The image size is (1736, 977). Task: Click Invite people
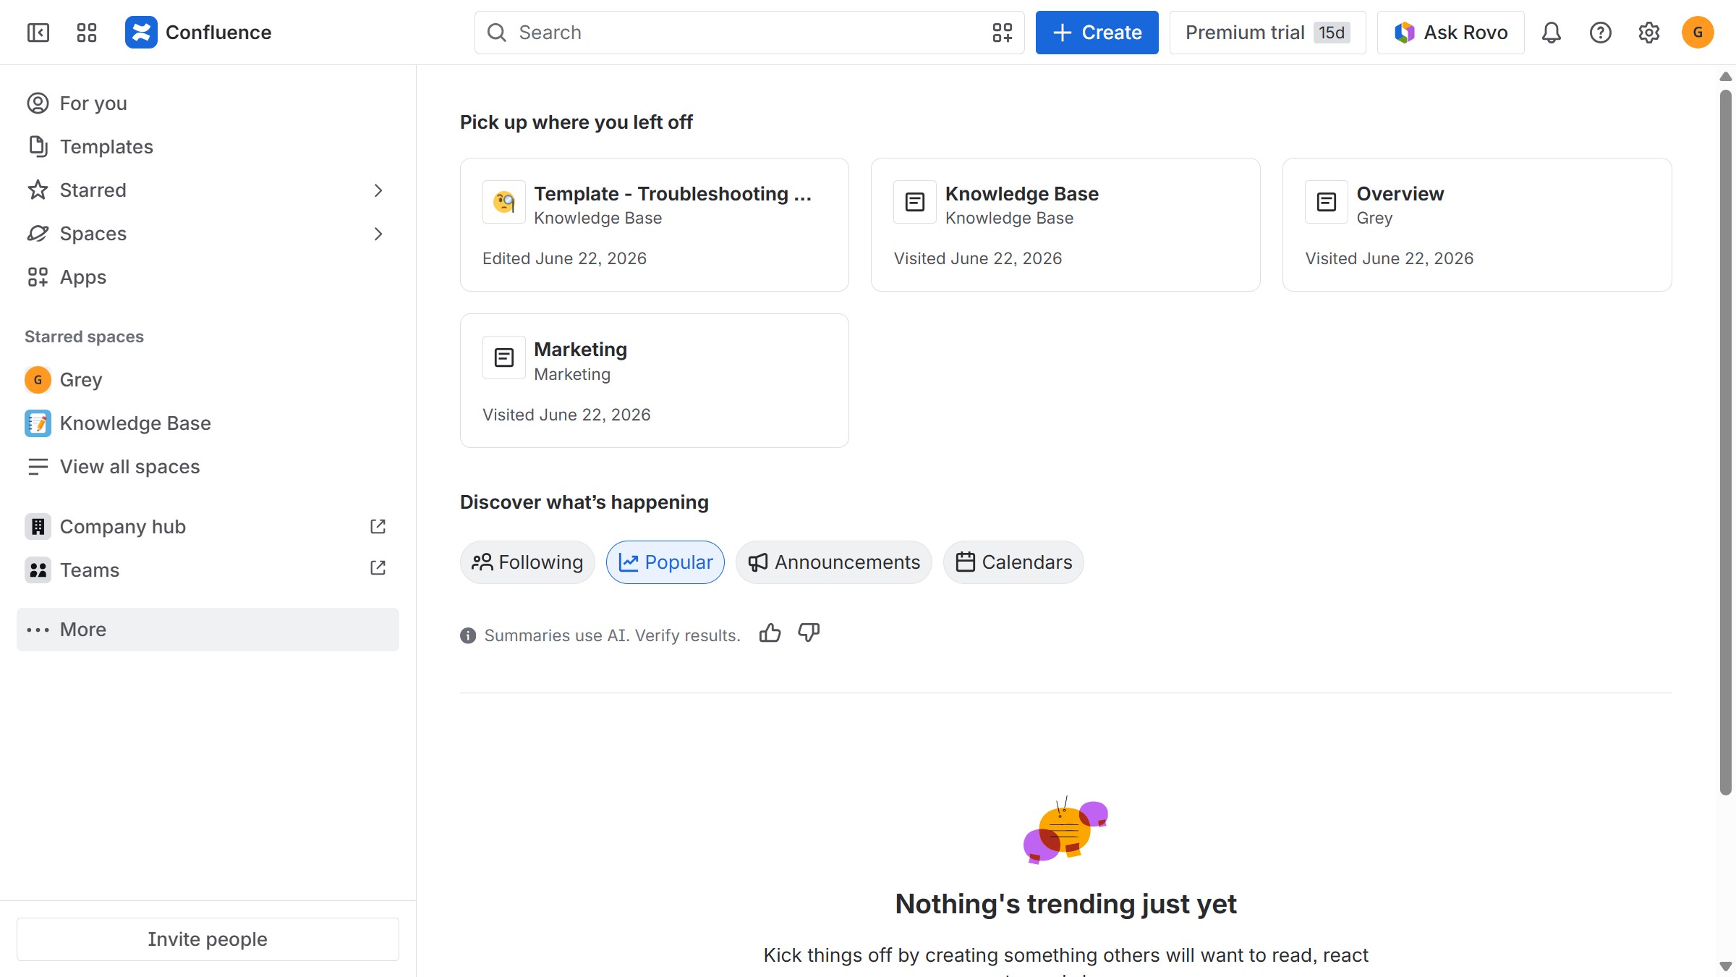[x=208, y=939]
